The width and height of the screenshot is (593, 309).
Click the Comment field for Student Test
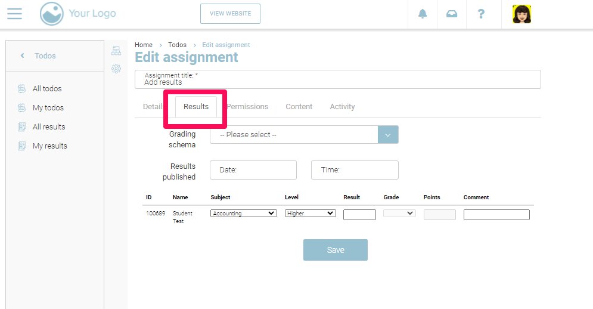click(x=496, y=215)
